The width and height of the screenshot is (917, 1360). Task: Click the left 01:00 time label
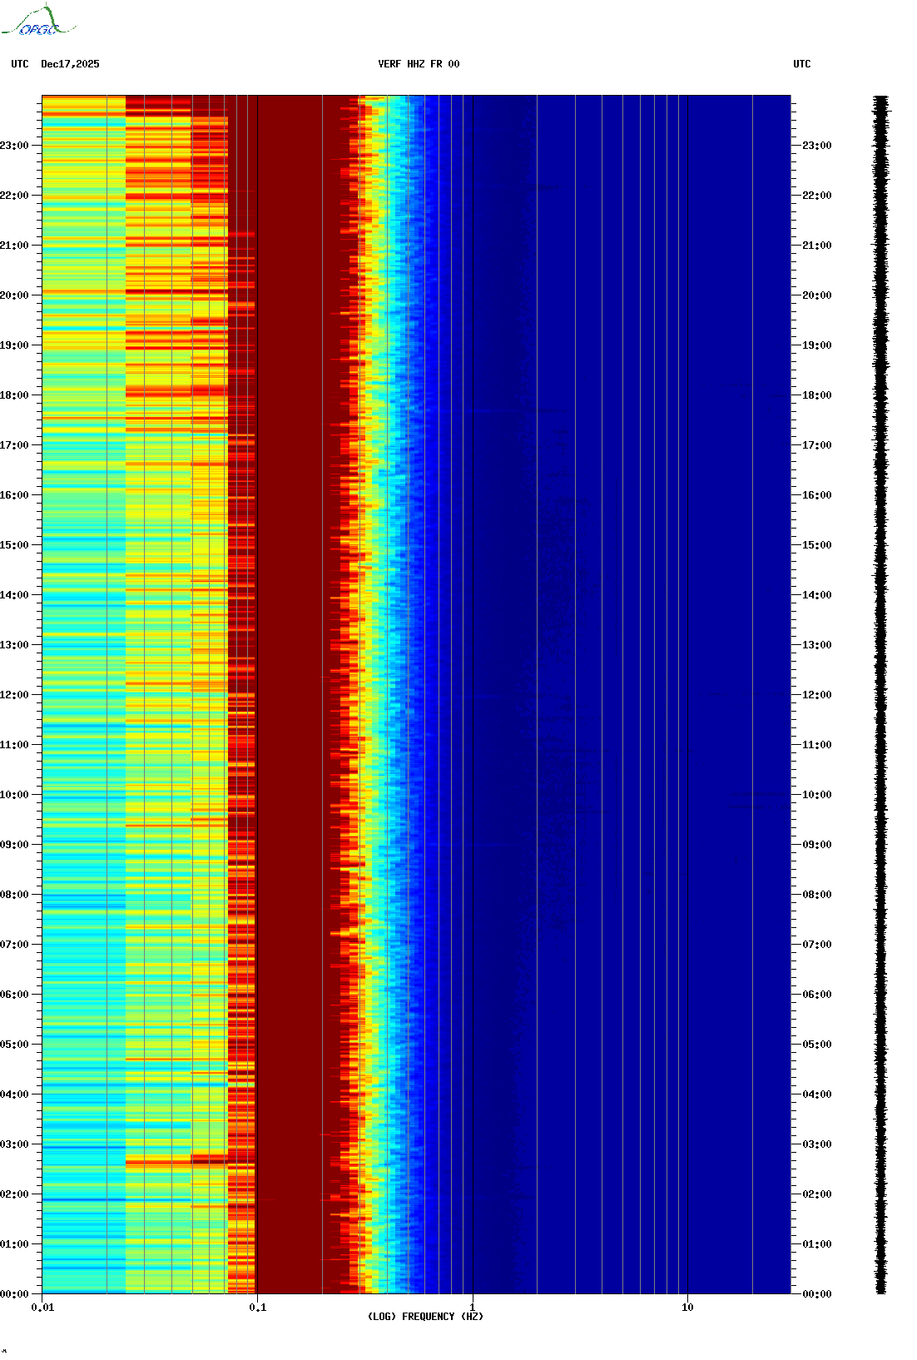(x=14, y=1244)
